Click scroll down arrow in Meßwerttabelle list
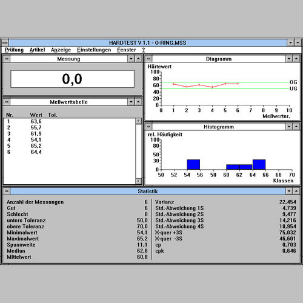This screenshot has height=303, width=303. pos(138,181)
